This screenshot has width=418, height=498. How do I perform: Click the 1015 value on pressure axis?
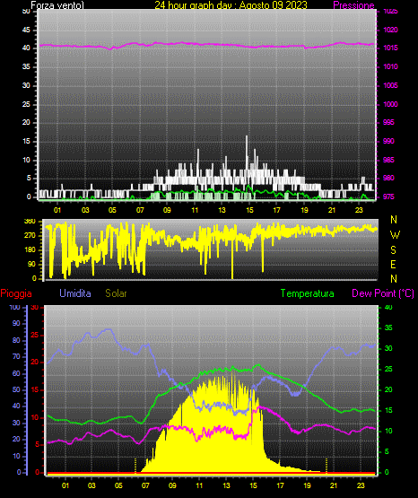pos(390,48)
